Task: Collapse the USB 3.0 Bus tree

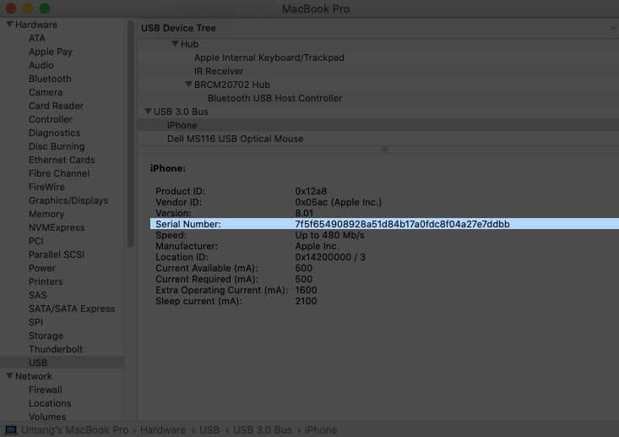Action: (x=148, y=112)
